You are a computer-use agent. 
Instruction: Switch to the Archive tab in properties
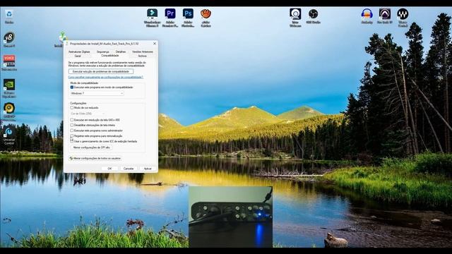[142, 56]
